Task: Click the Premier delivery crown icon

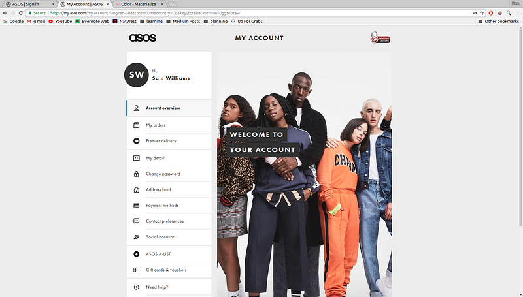Action: (137, 141)
